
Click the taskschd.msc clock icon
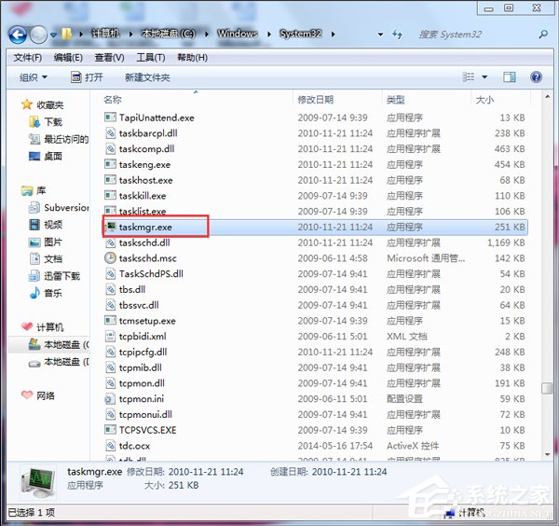(x=111, y=258)
